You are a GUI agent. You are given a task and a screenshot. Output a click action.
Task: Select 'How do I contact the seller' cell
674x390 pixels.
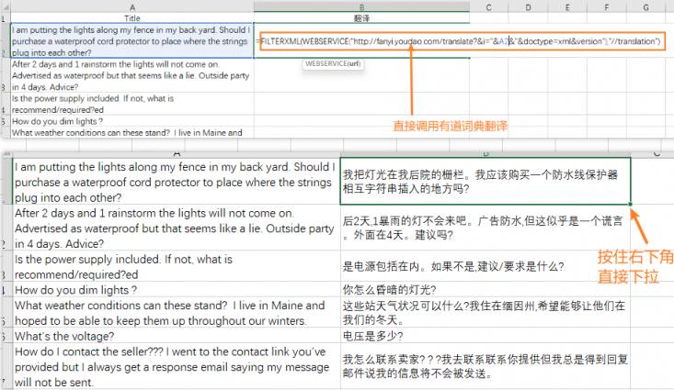coord(176,367)
